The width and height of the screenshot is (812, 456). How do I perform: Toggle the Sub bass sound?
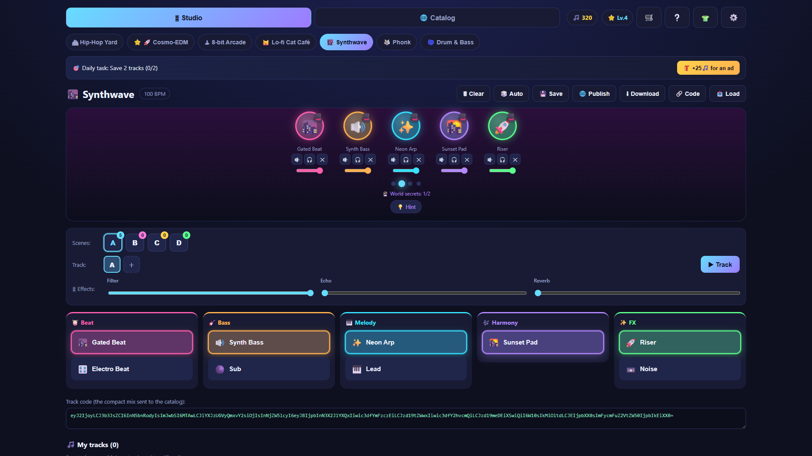[269, 369]
